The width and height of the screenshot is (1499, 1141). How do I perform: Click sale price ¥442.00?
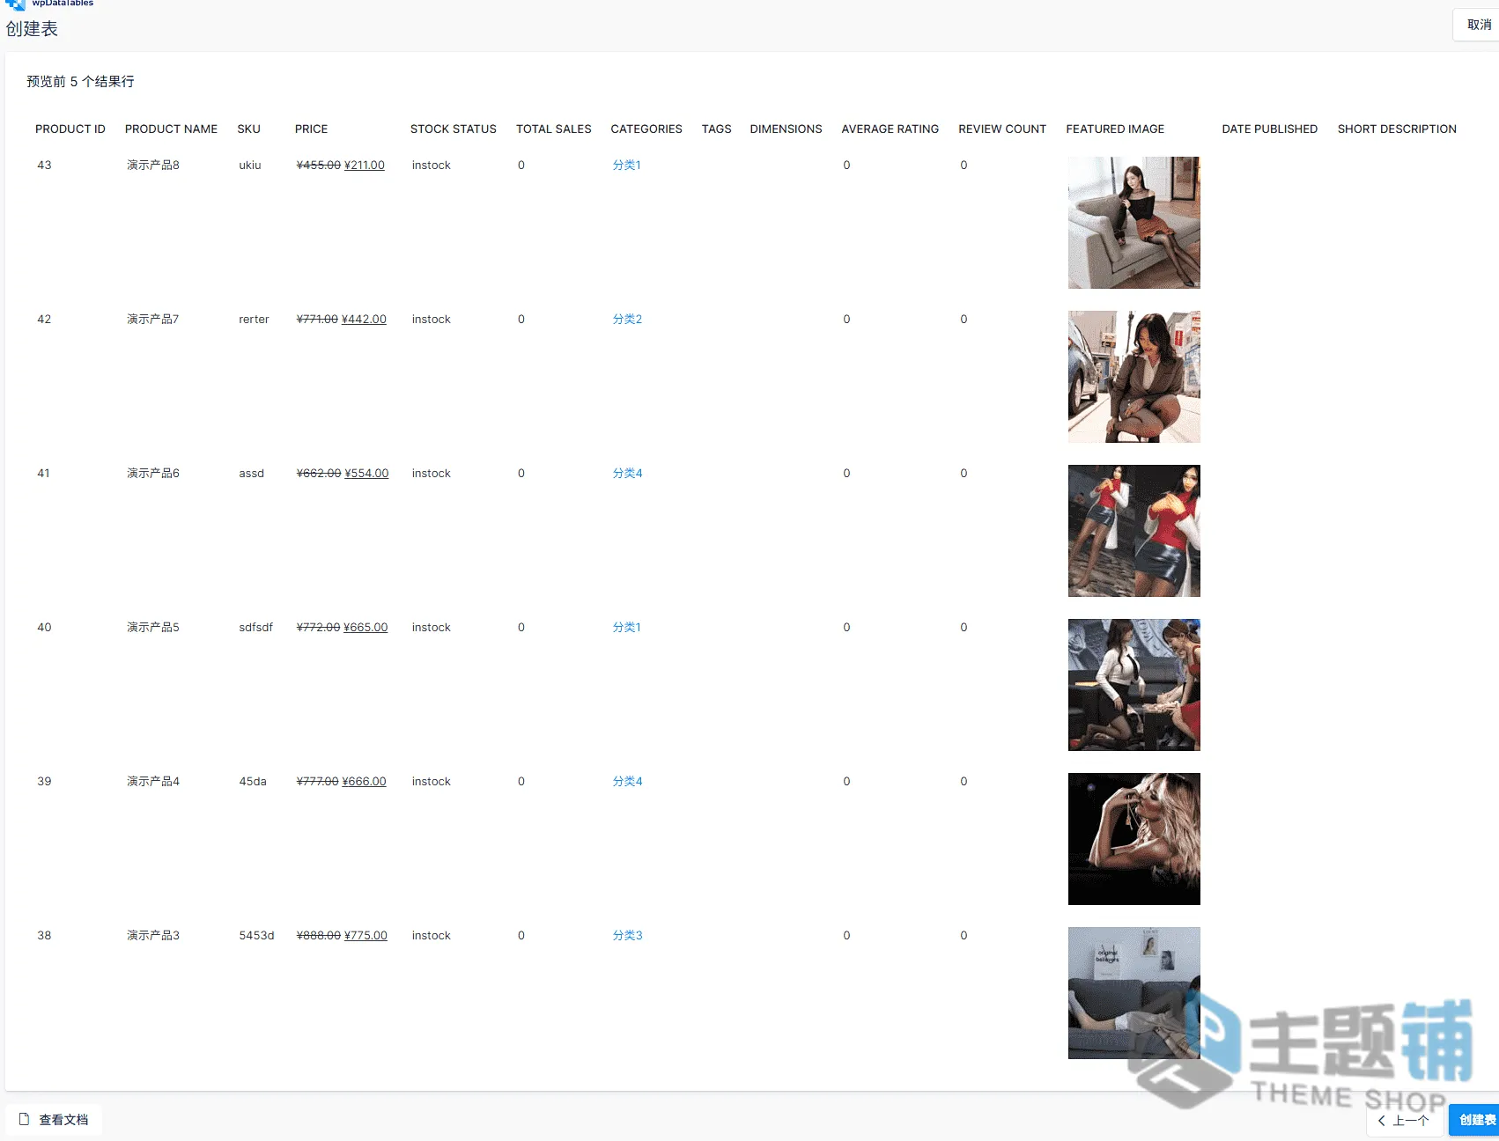(364, 319)
